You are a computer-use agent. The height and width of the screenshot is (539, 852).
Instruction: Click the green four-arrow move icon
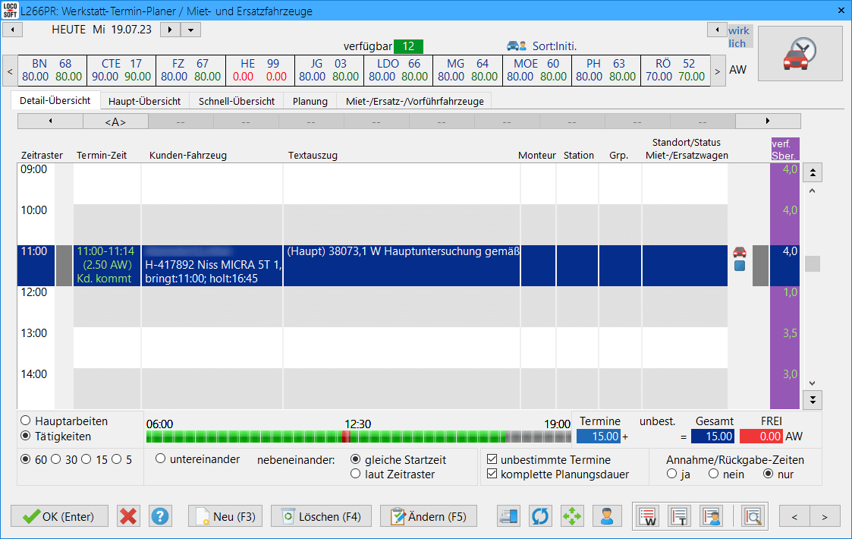coord(573,516)
